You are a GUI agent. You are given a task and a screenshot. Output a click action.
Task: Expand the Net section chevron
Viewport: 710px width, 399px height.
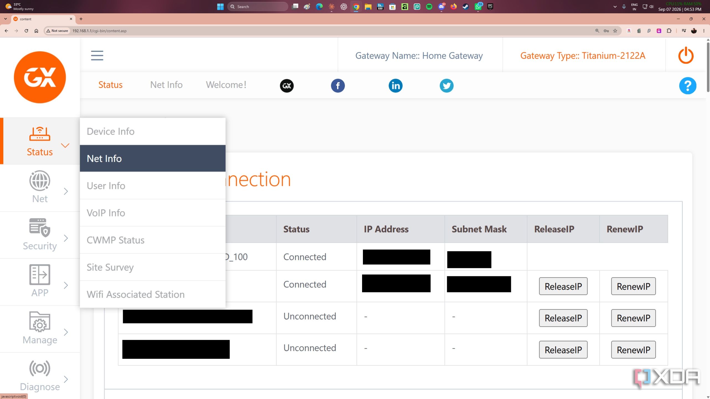coord(66,191)
